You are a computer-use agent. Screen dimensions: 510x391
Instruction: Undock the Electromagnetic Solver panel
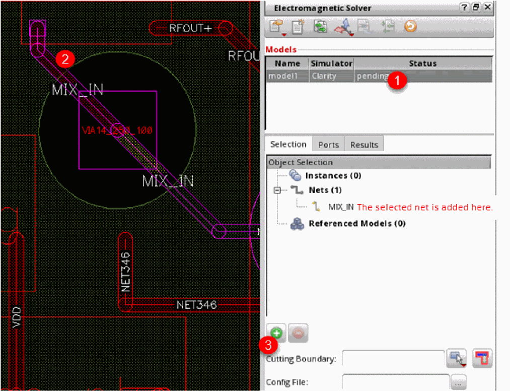[476, 8]
